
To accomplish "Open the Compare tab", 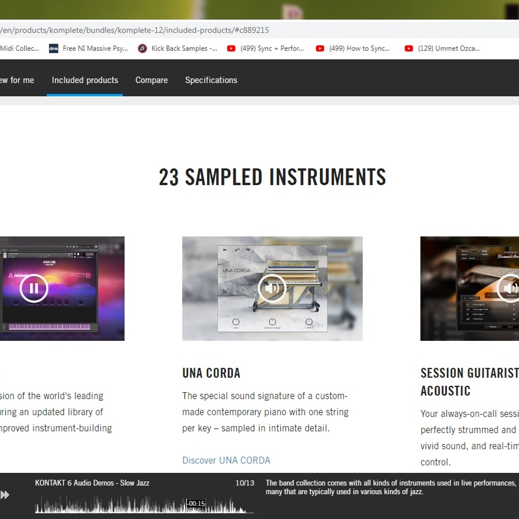I will pyautogui.click(x=151, y=80).
